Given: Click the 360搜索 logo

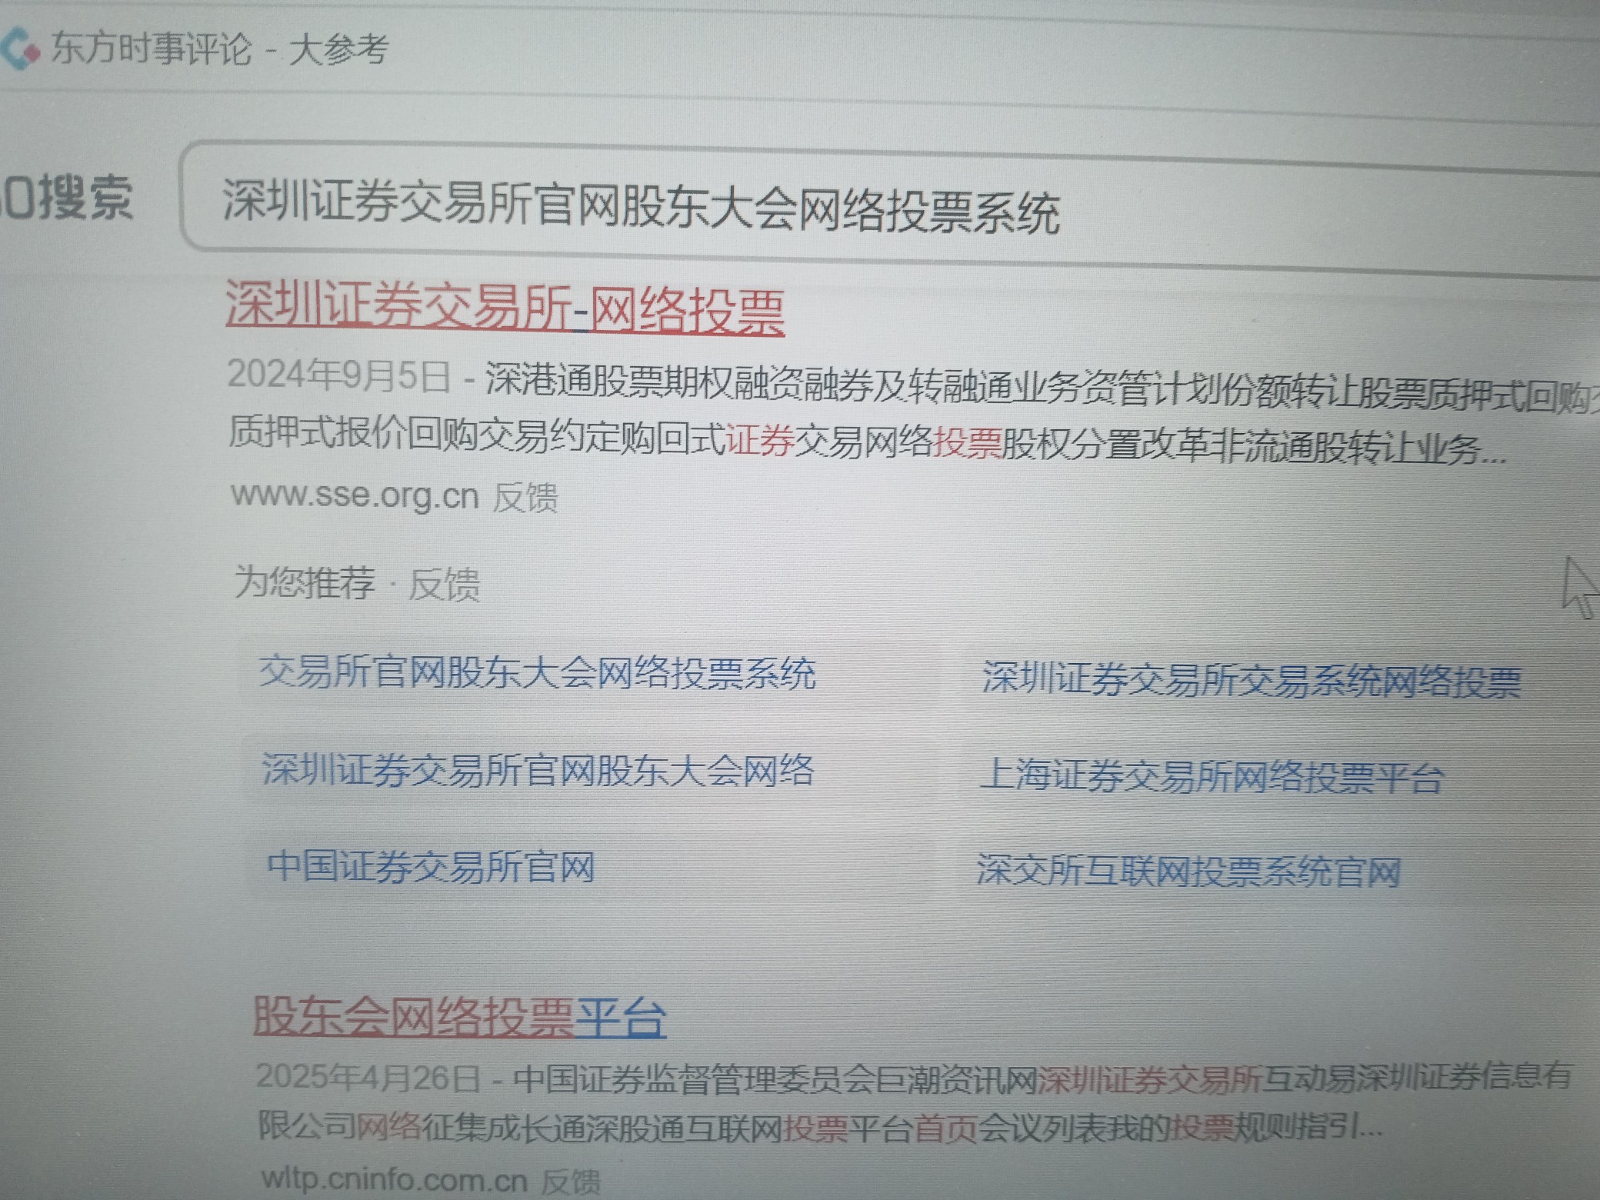Looking at the screenshot, I should (x=66, y=198).
